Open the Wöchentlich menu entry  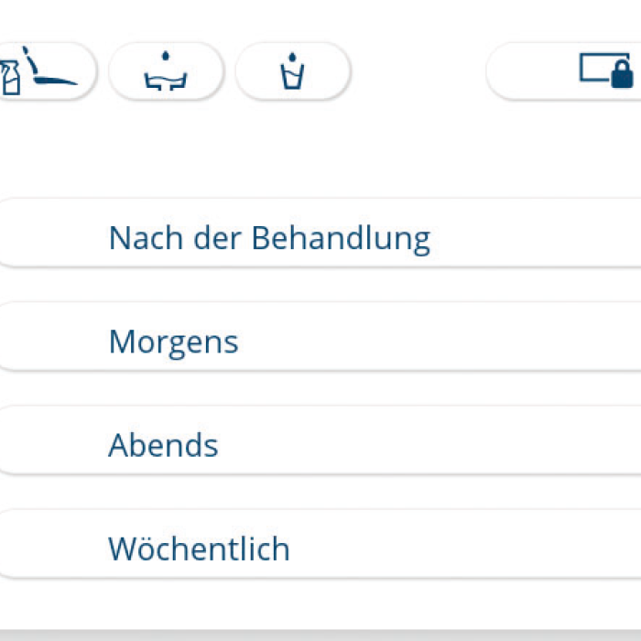click(320, 549)
